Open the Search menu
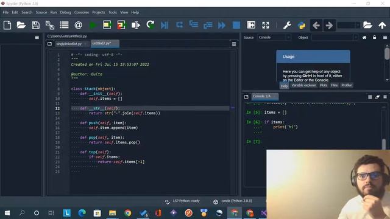 pos(27,12)
